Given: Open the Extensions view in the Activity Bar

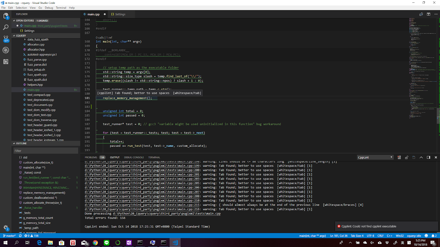Looking at the screenshot, I should 5,62.
